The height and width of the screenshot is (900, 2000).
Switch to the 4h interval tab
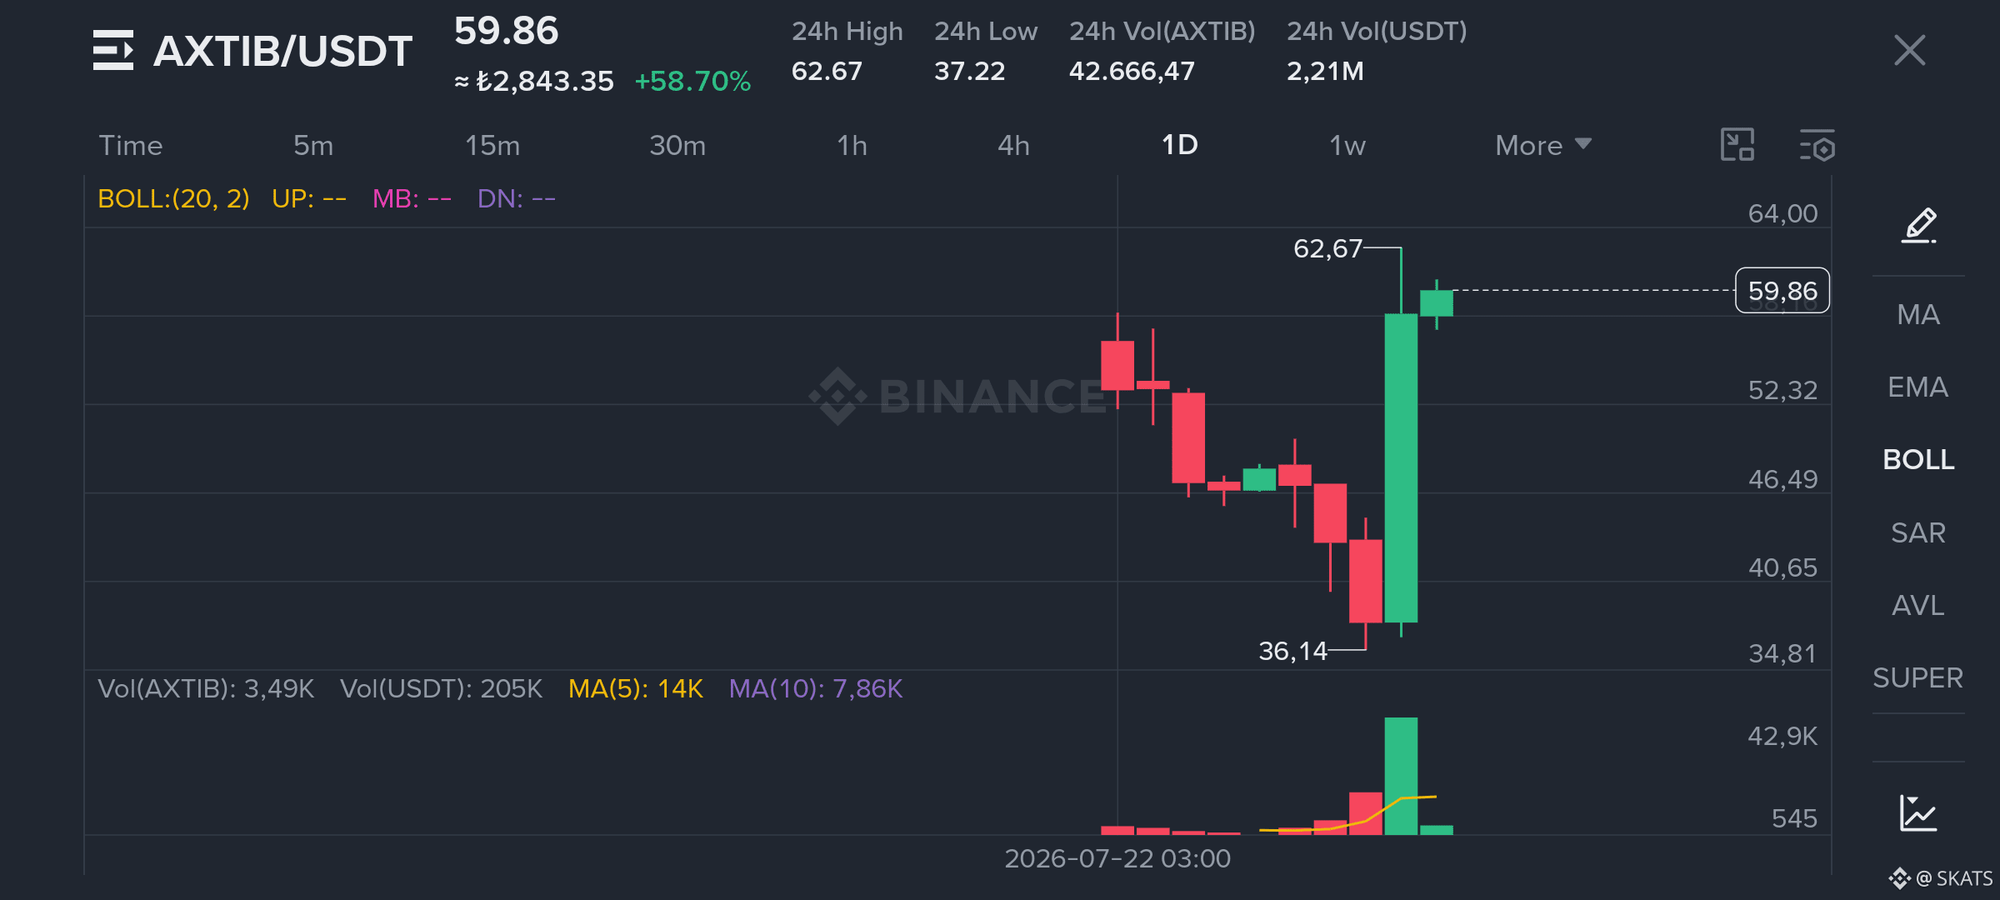click(1013, 145)
